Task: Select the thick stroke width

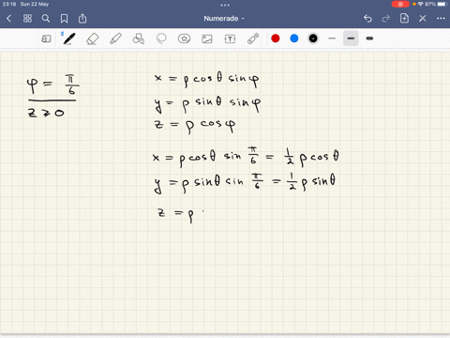Action: pos(369,38)
